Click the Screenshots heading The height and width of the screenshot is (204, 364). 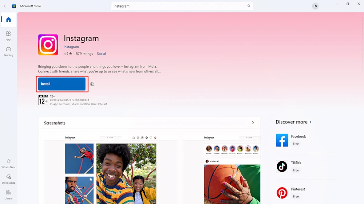(55, 123)
